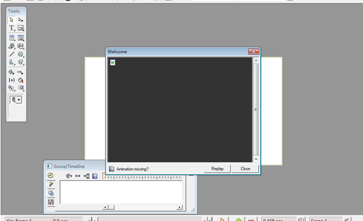Select the film reel Movie tool
Screen dimensions: 363x221
coord(12,46)
